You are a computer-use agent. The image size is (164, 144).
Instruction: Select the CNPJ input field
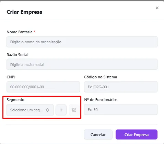[43, 87]
